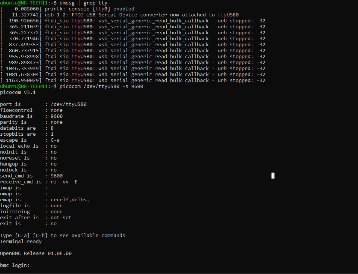This screenshot has height=274, width=358.
Task: Click the white block cursor in the terminal
Action: coord(273,176)
